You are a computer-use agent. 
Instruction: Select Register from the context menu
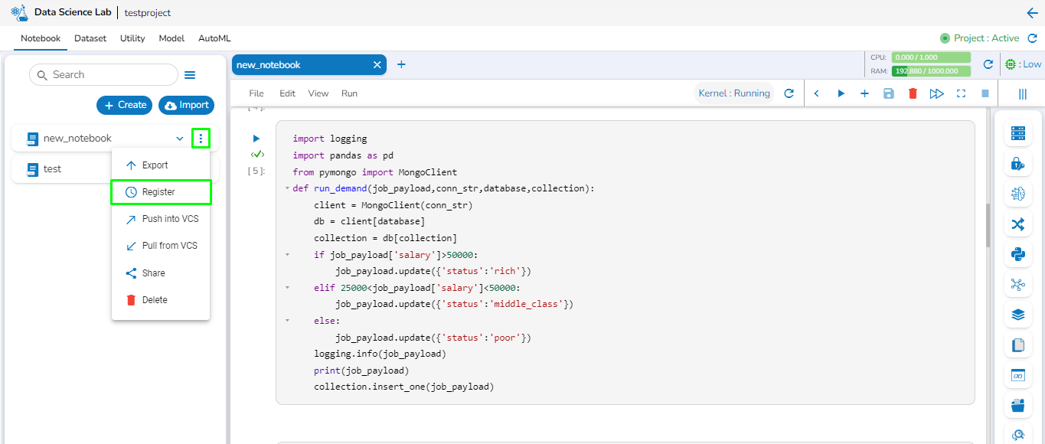point(160,192)
